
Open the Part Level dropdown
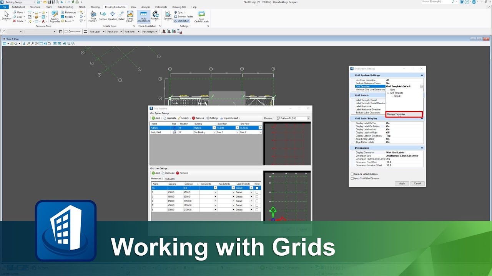click(x=97, y=31)
